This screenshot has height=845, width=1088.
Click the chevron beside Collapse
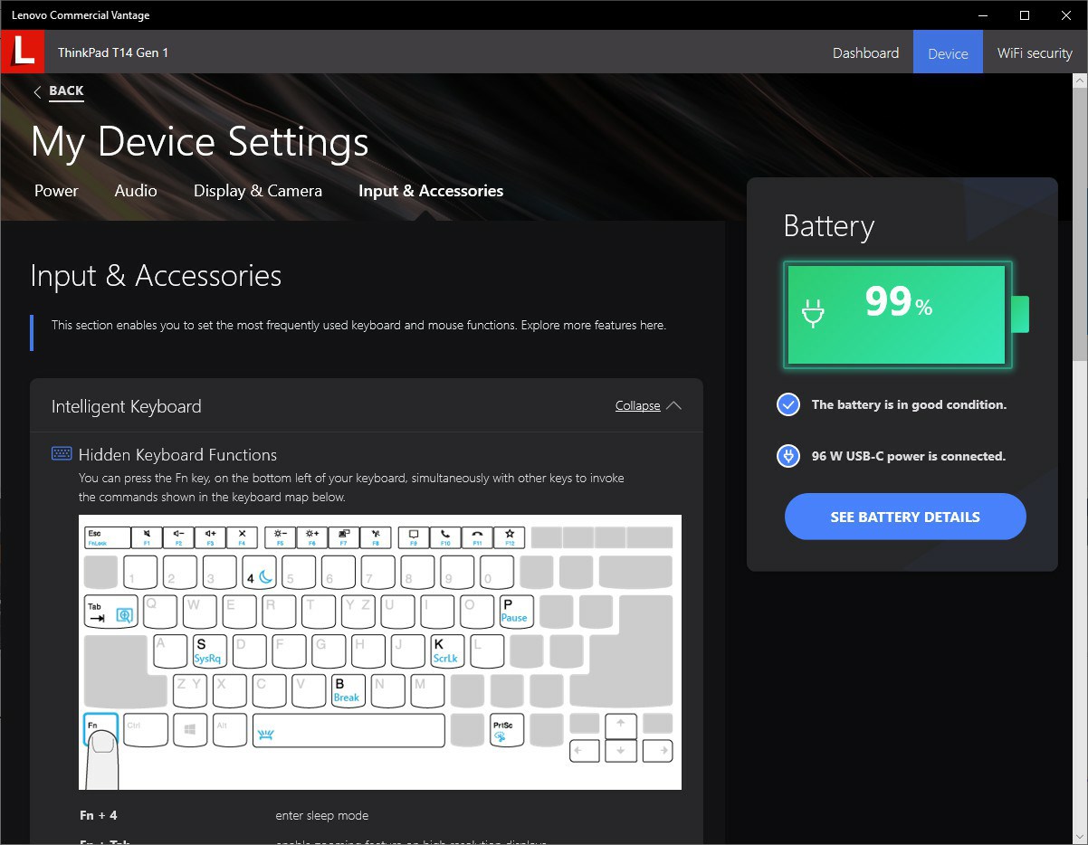tap(673, 405)
